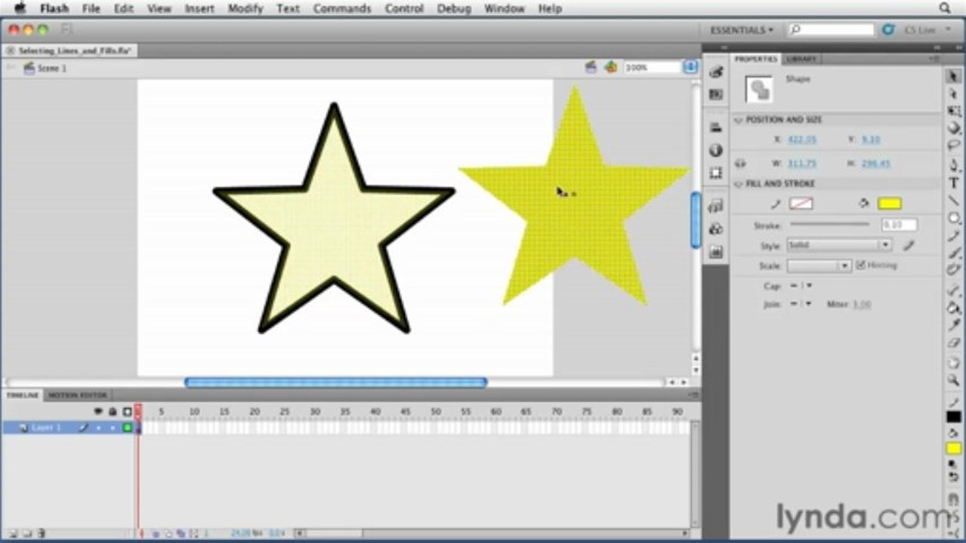Open the ESSENTIALS workspace dropdown
The width and height of the screenshot is (966, 543).
click(x=742, y=30)
